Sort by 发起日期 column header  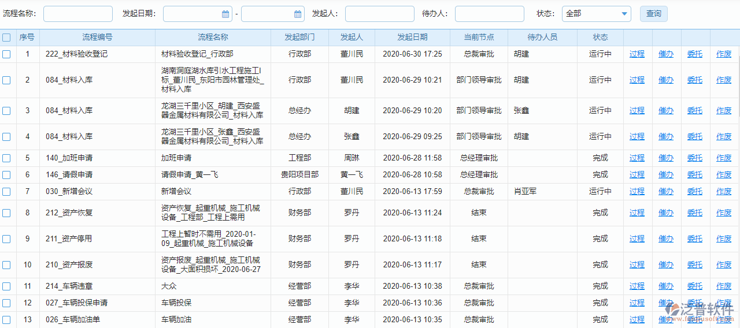[x=412, y=38]
